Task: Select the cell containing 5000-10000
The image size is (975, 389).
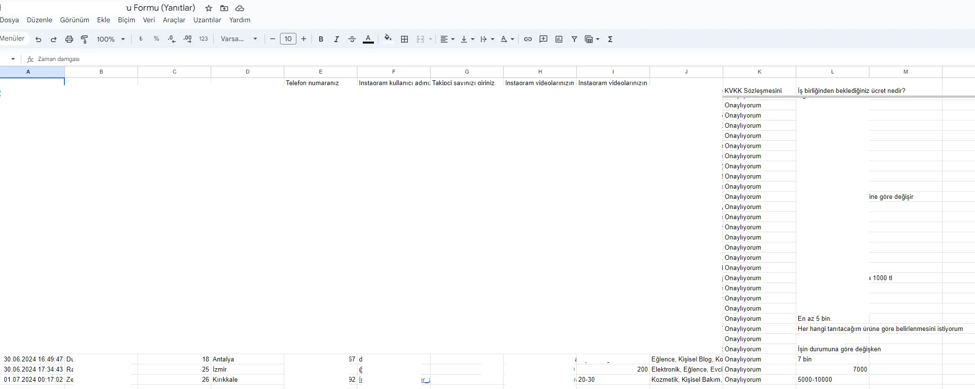Action: pos(833,379)
